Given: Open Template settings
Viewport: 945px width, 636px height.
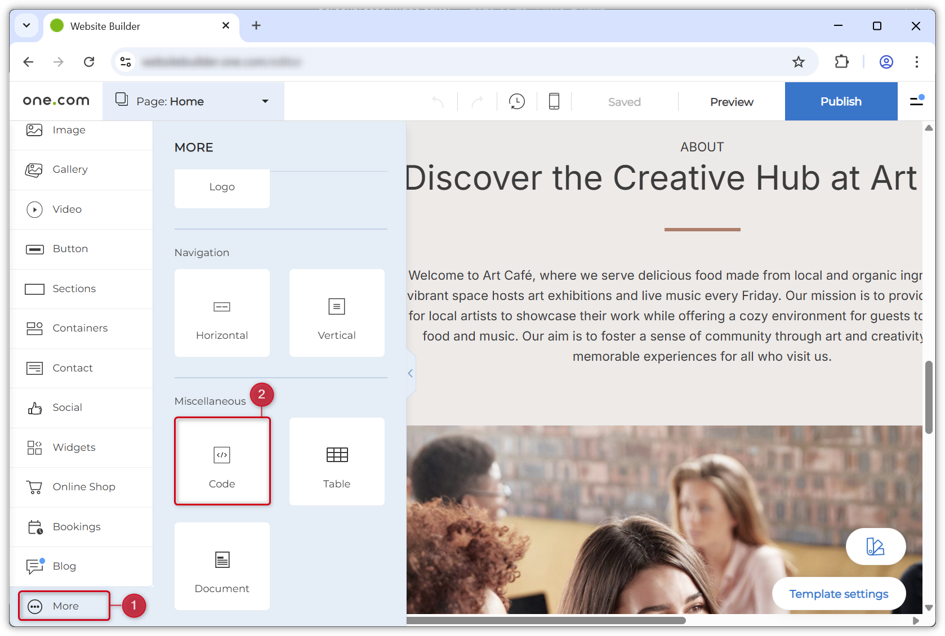Looking at the screenshot, I should (839, 593).
